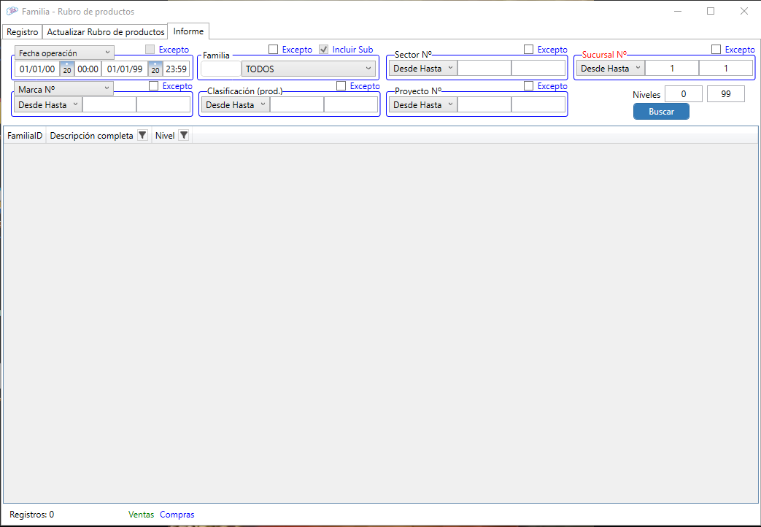Click the Ventas link
The width and height of the screenshot is (761, 527).
point(141,515)
